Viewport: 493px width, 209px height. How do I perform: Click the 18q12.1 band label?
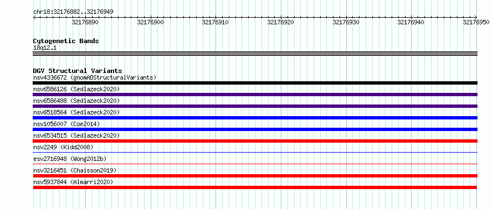pos(45,48)
